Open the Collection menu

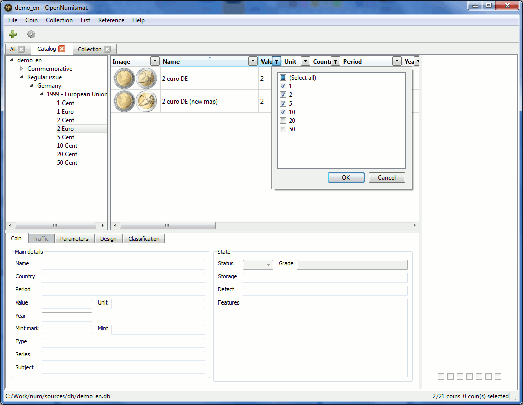click(x=59, y=20)
